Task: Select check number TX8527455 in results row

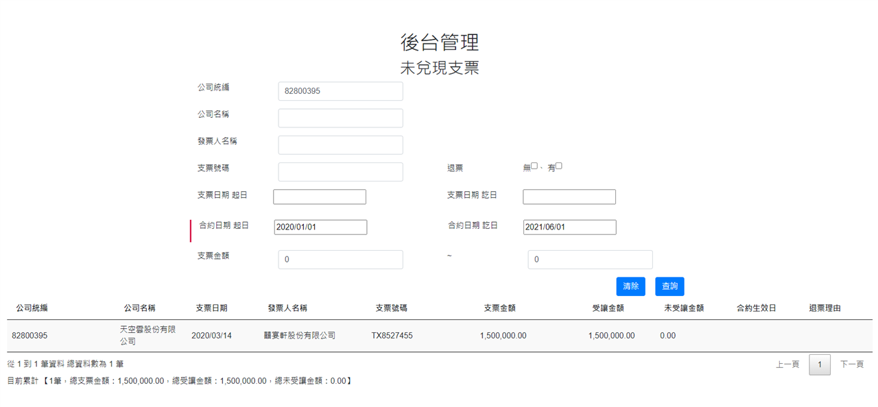Action: pyautogui.click(x=392, y=336)
